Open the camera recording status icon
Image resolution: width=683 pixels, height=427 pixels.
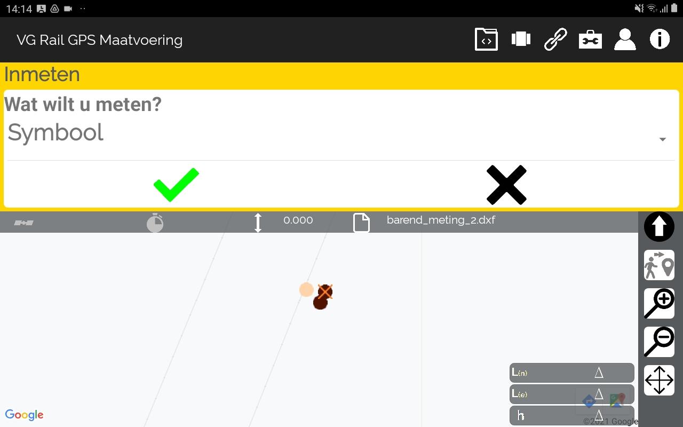tap(68, 9)
